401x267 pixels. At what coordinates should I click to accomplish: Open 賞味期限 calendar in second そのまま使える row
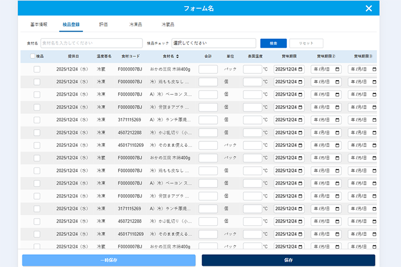click(x=300, y=234)
